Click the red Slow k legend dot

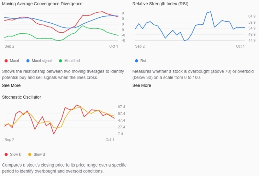point(6,155)
